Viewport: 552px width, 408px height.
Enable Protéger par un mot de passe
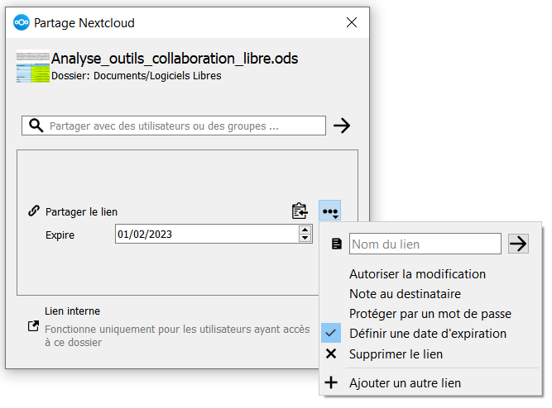(430, 314)
